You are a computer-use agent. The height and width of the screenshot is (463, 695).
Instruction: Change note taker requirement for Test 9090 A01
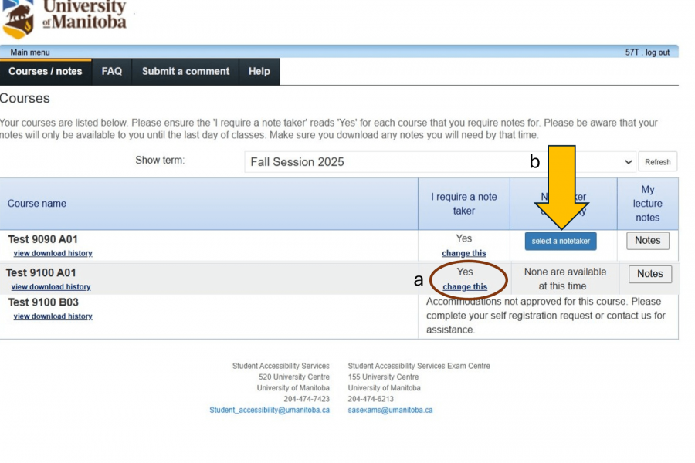pyautogui.click(x=464, y=253)
